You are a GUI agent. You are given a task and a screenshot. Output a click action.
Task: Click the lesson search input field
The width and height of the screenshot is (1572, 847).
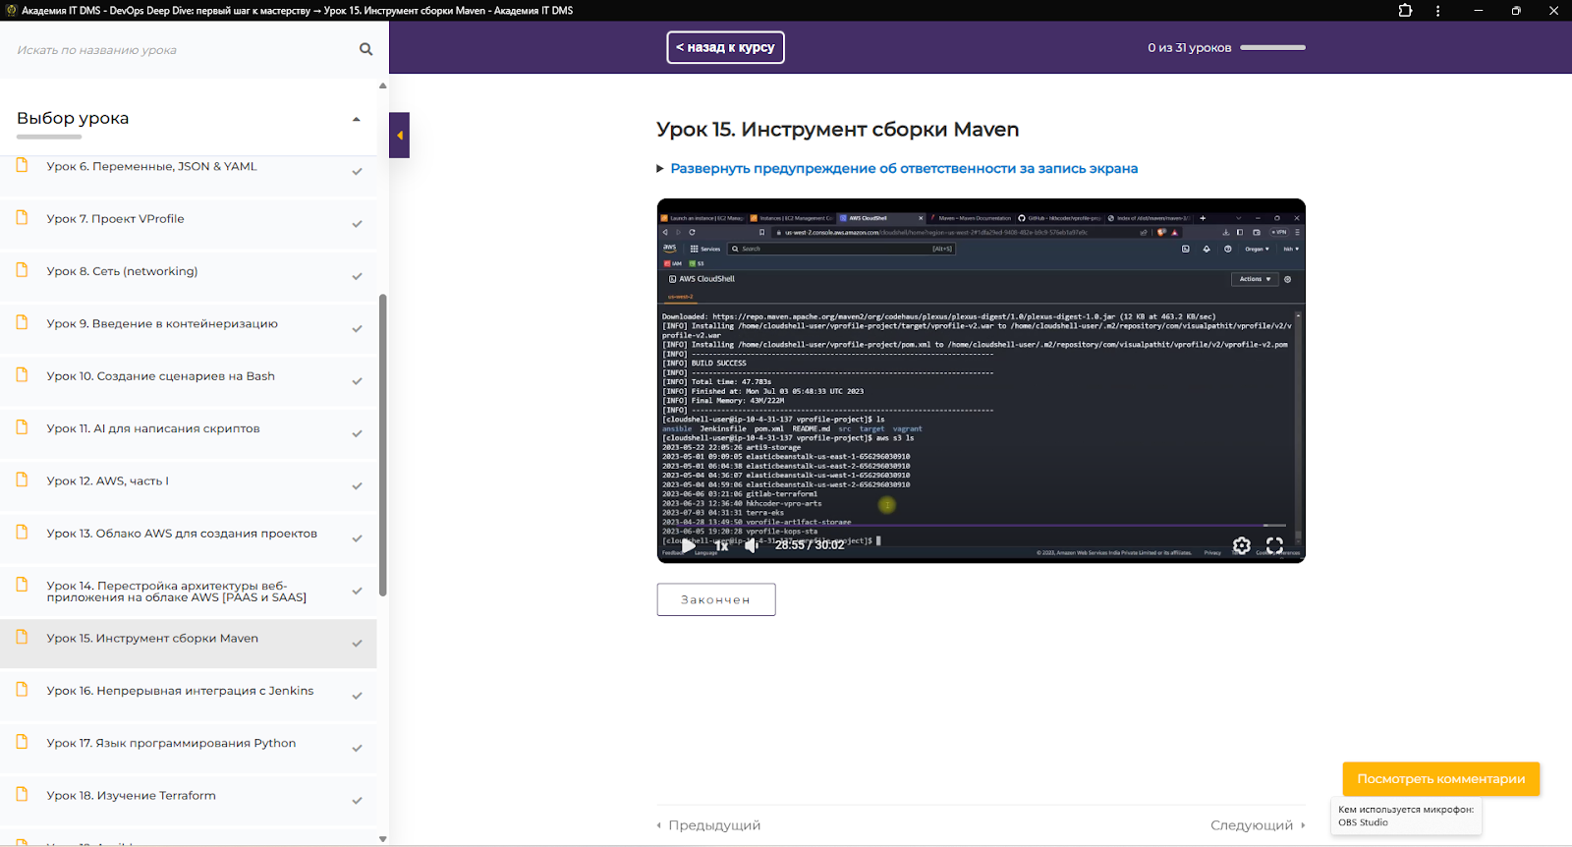(x=182, y=50)
